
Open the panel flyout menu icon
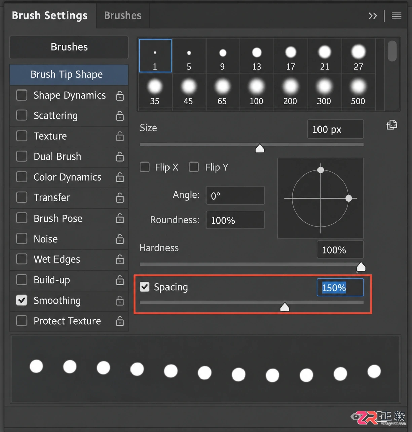397,16
